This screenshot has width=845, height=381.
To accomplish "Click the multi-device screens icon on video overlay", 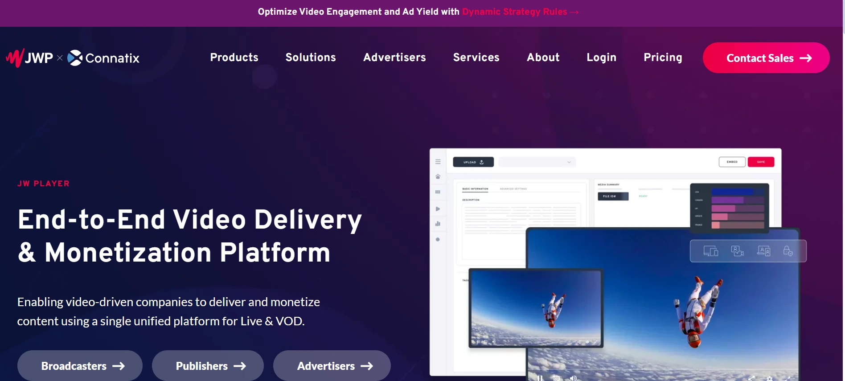I will 711,251.
